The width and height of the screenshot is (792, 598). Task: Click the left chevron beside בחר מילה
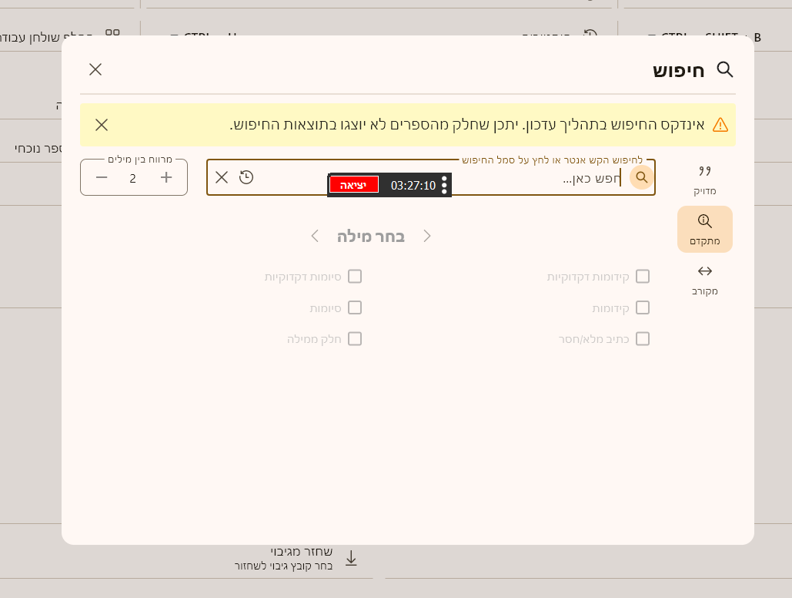point(314,237)
